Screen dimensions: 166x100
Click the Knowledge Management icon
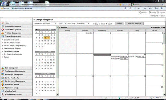tap(3, 74)
